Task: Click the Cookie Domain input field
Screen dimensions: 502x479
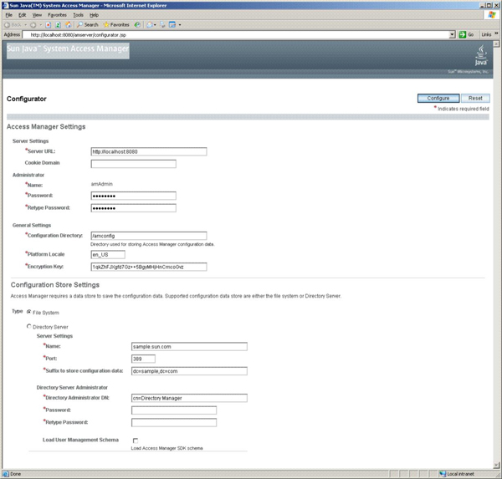Action: (134, 164)
